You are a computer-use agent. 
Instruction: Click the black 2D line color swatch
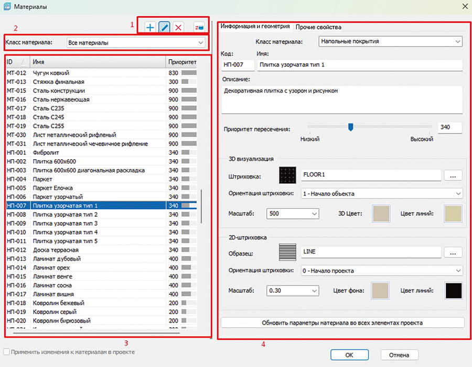click(453, 290)
